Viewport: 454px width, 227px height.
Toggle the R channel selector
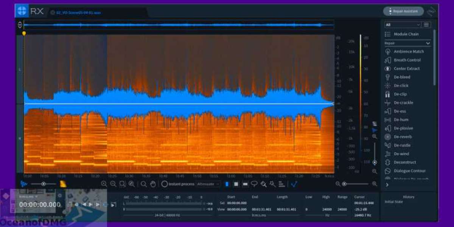(20, 138)
